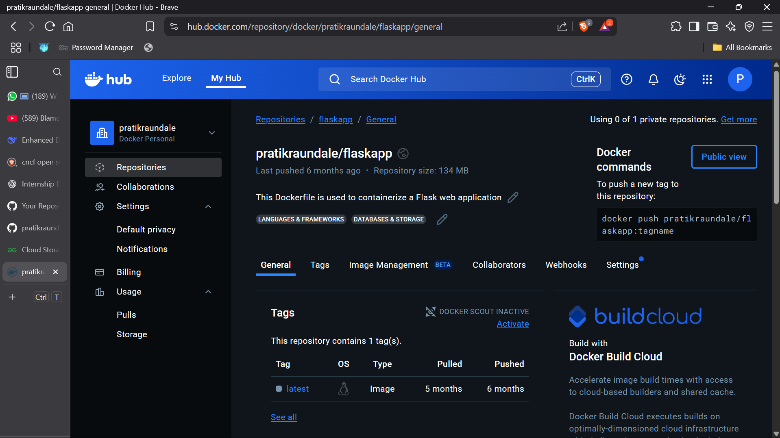Click the Repositories breadcrumb link
780x438 pixels.
tap(280, 119)
